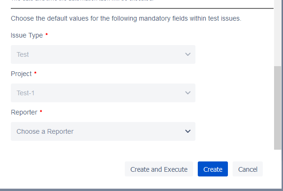Cancel the dialog
283x191 pixels.
pos(248,169)
